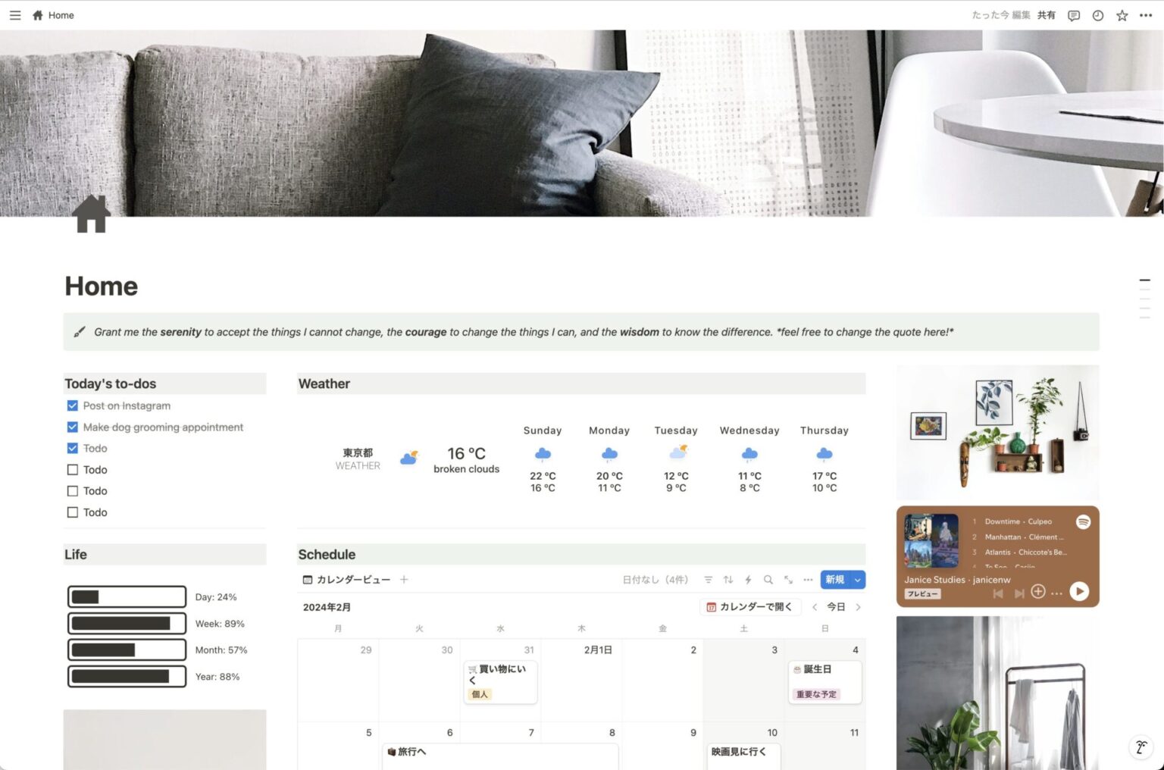Search the Schedule database with magnifier icon

768,580
